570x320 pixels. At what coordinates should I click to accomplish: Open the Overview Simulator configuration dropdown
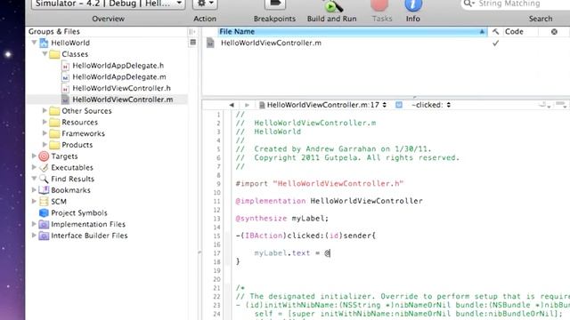coord(109,4)
